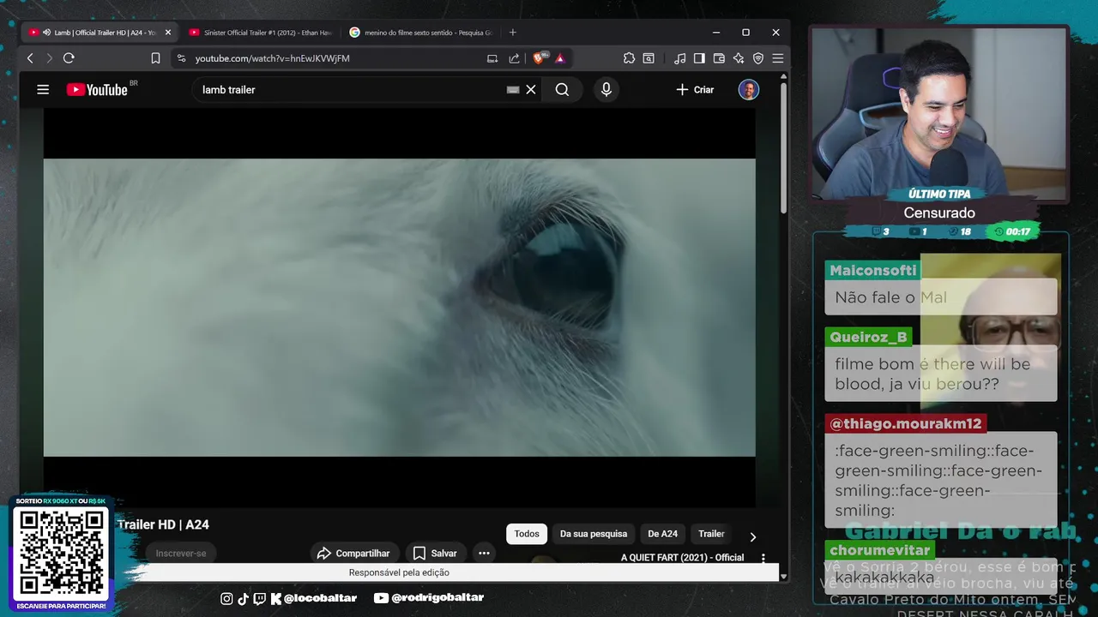Click the Twitch icon in stream overlay
This screenshot has width=1098, height=617.
coord(260,598)
